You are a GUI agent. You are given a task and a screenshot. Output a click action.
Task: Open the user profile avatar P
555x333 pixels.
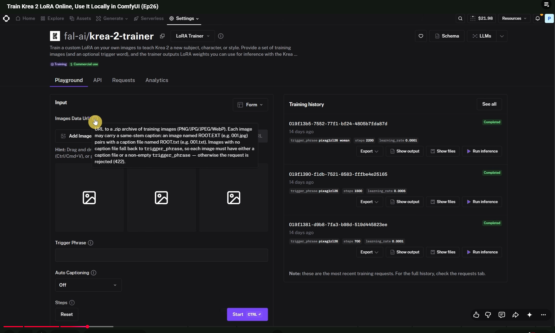[x=549, y=19]
